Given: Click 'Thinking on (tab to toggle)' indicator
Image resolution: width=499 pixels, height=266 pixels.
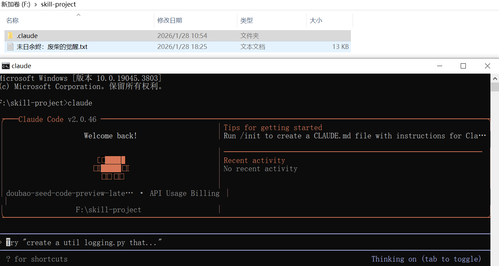Looking at the screenshot, I should pos(426,259).
